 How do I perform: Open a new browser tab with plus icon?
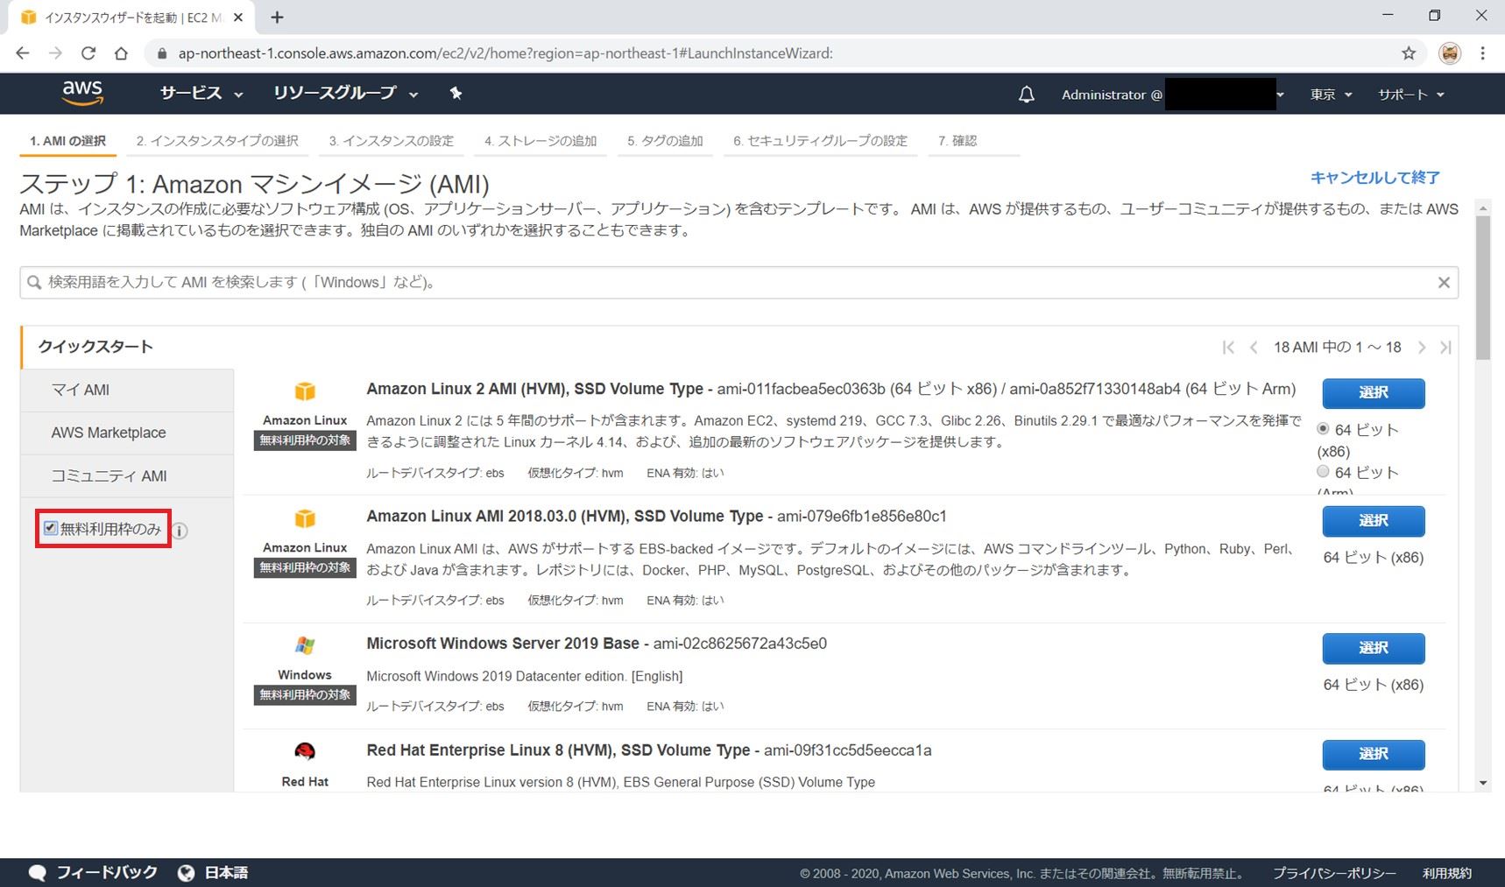click(x=277, y=17)
